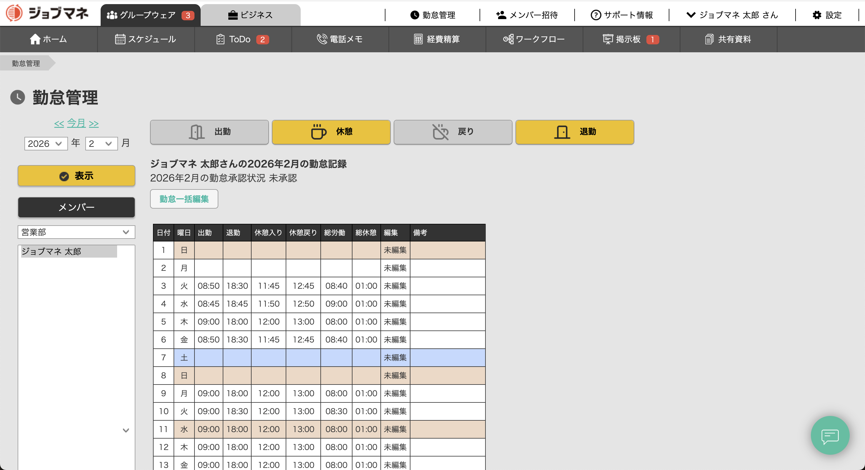
Task: Open the green chat support bubble
Action: pyautogui.click(x=830, y=435)
